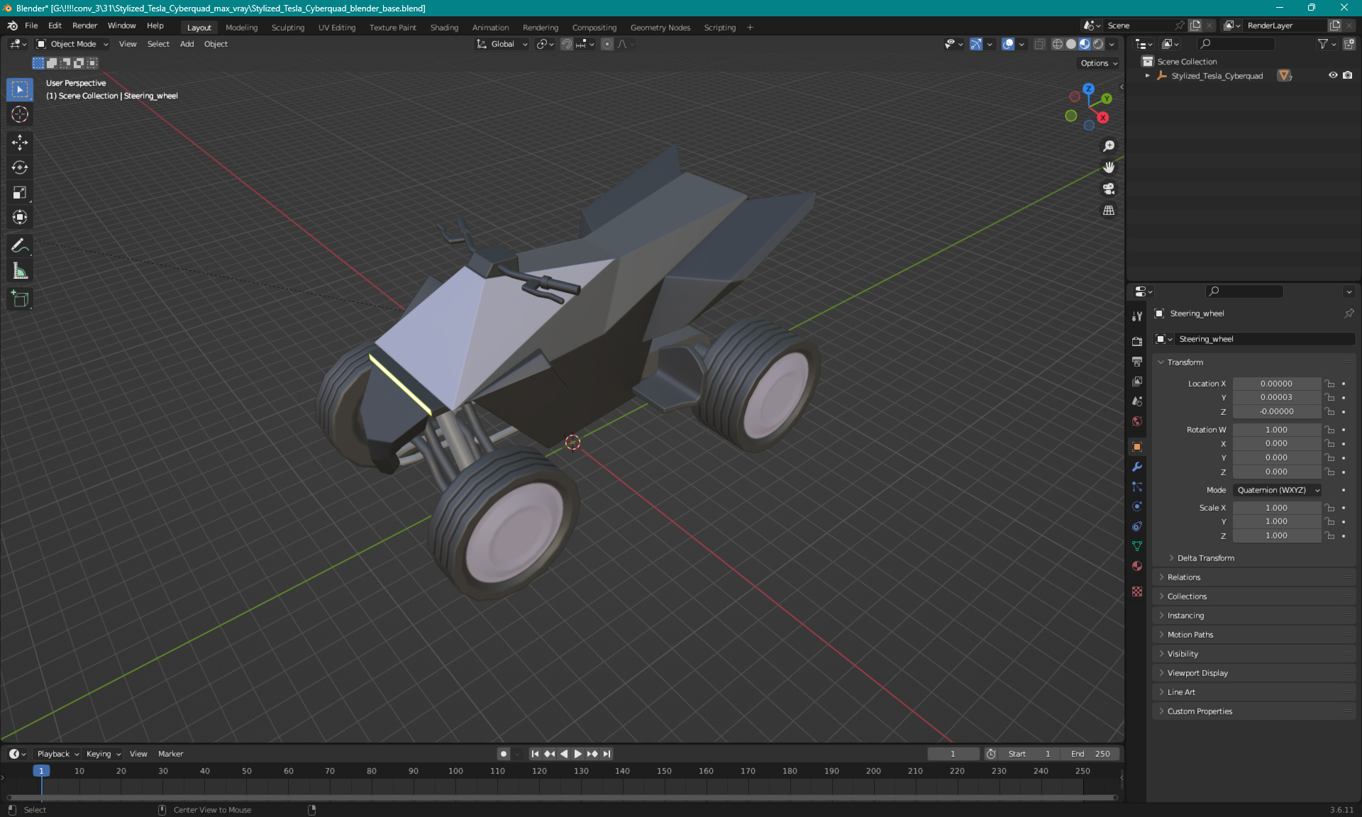Switch to Modeling workspace tab
The height and width of the screenshot is (817, 1362).
[241, 28]
